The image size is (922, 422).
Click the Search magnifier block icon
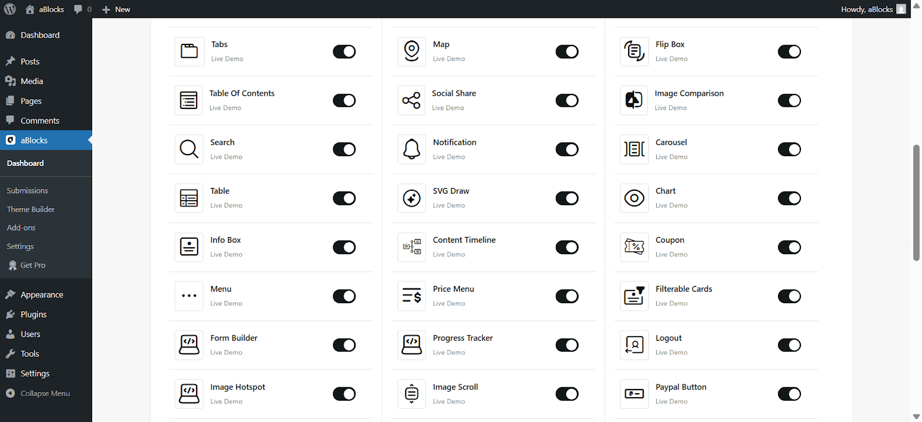[189, 149]
